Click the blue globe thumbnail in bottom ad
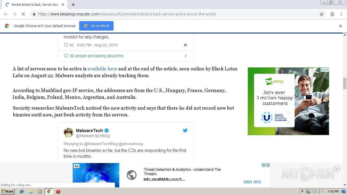347x195 pixels. pyautogui.click(x=96, y=175)
